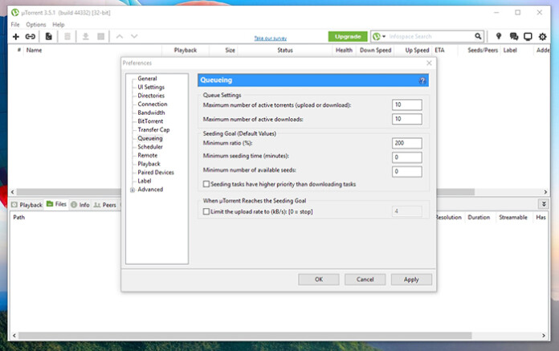This screenshot has height=351, width=559.
Task: Enable seeding tasks higher priority checkbox
Action: (x=206, y=184)
